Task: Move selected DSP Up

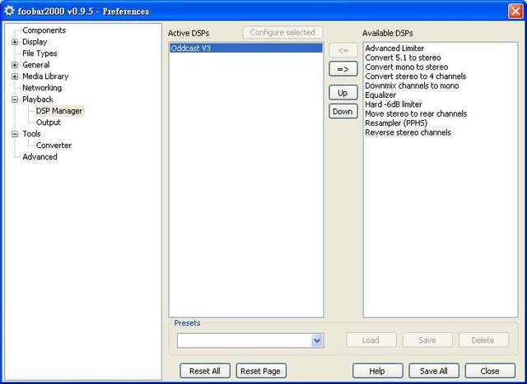Action: pos(343,93)
